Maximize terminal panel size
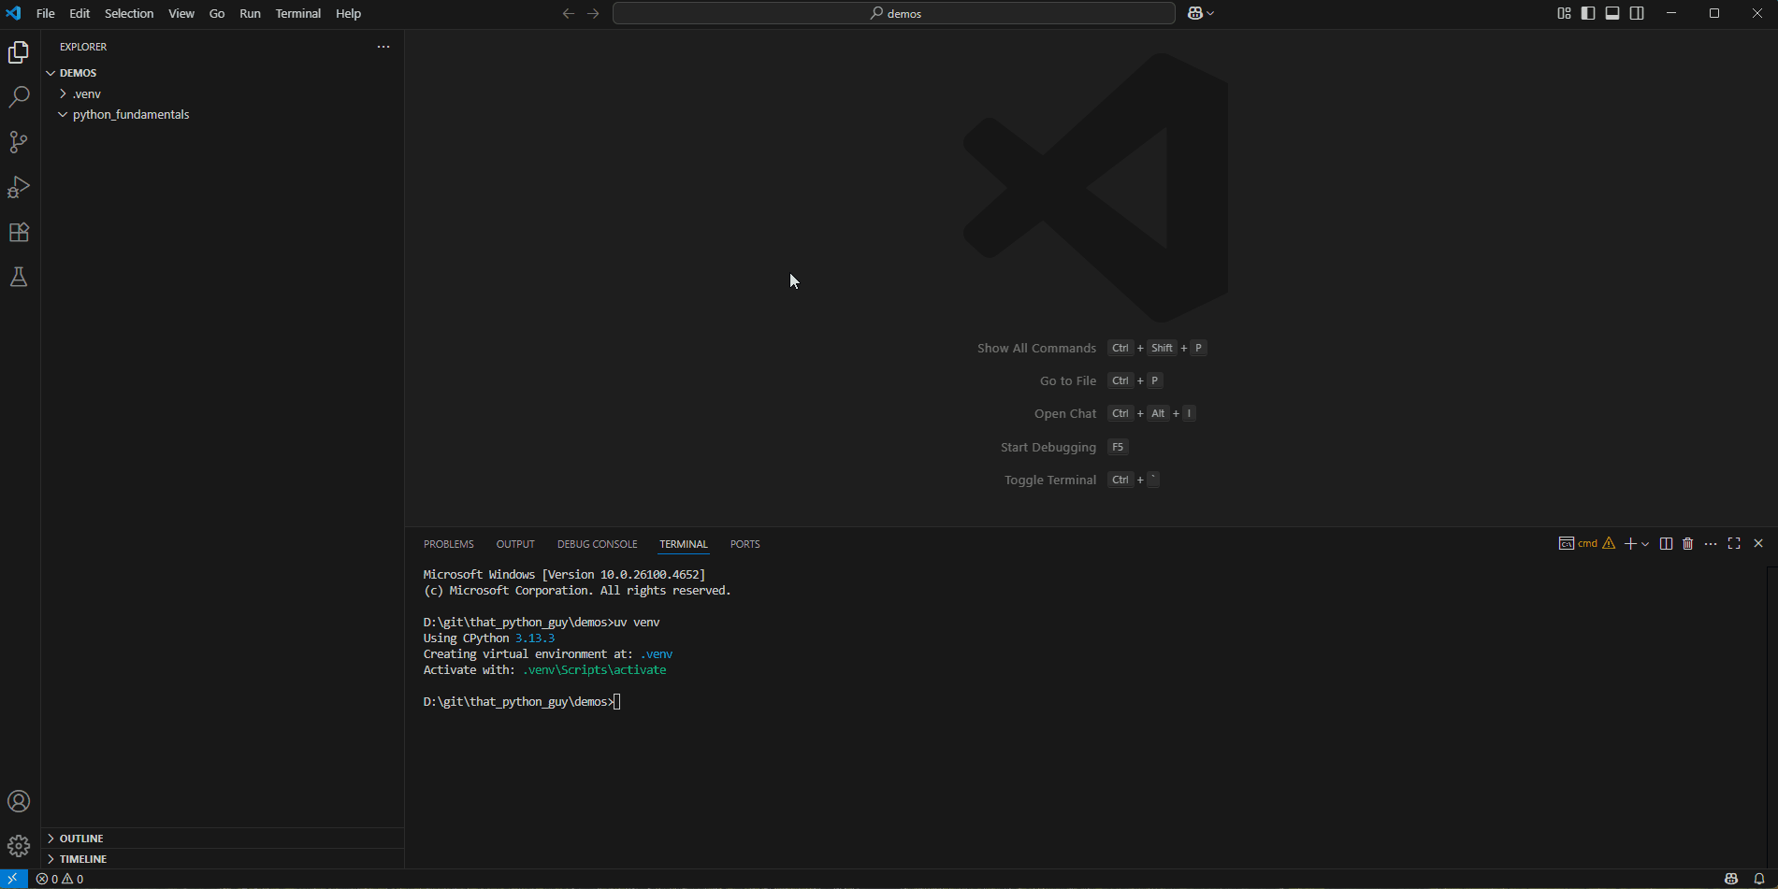1778x889 pixels. coord(1735,543)
